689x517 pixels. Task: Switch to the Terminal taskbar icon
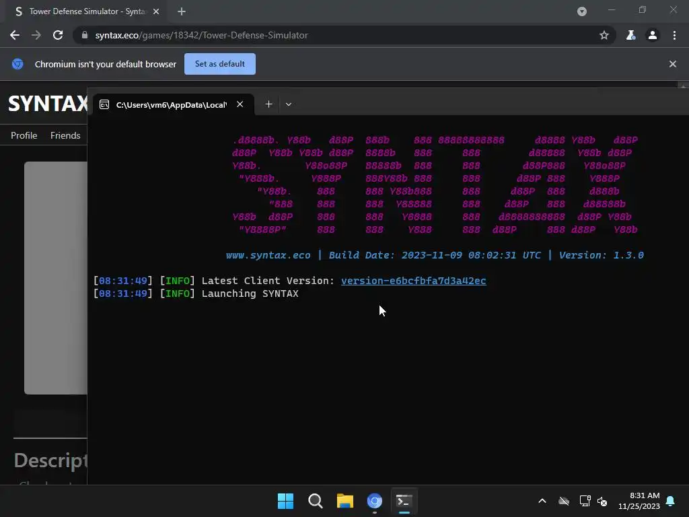(x=404, y=501)
